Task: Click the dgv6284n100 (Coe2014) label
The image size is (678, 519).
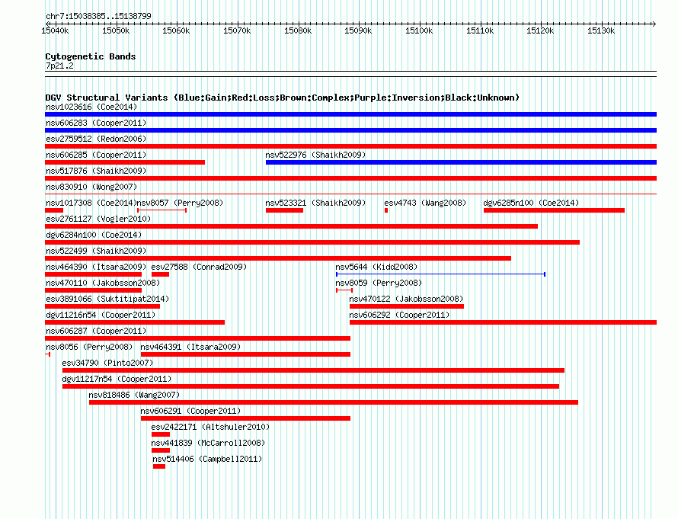Action: [94, 235]
